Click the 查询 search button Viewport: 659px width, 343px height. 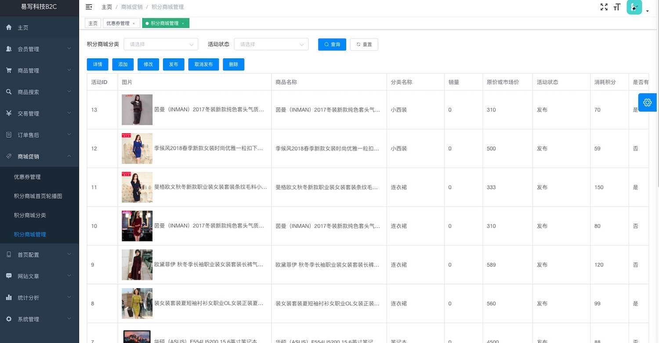332,44
